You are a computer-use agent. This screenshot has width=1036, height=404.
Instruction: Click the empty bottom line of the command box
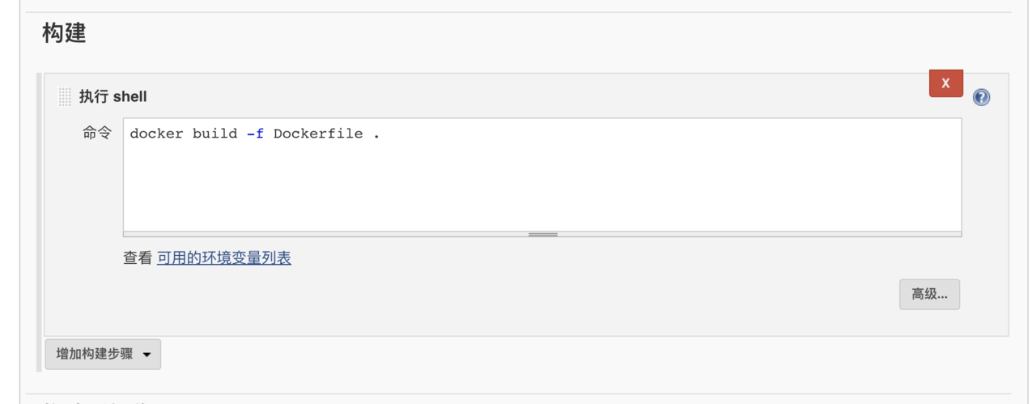(x=542, y=219)
